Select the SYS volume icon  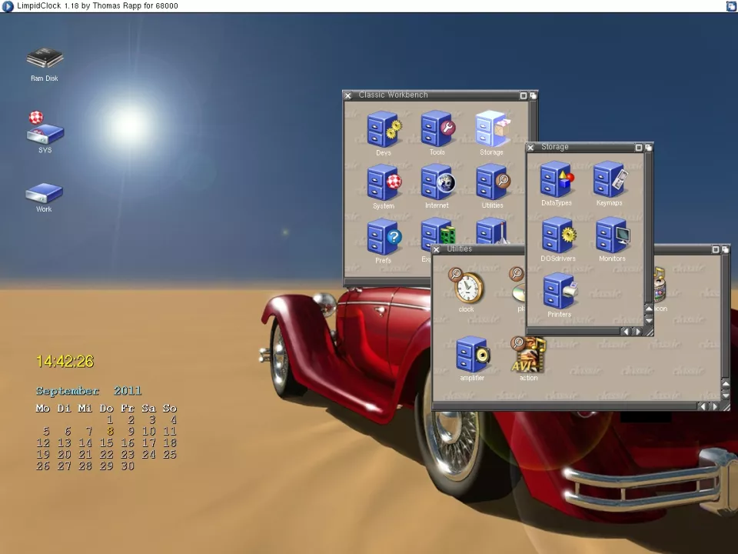pos(45,129)
